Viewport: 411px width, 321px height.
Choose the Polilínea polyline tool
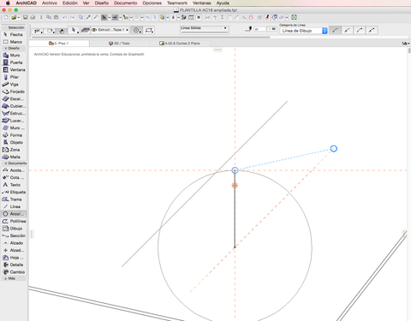(x=14, y=221)
